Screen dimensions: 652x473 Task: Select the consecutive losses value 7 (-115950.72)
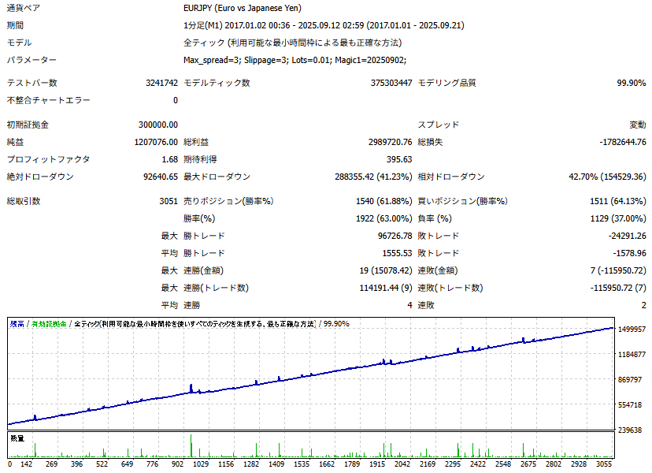pyautogui.click(x=618, y=270)
